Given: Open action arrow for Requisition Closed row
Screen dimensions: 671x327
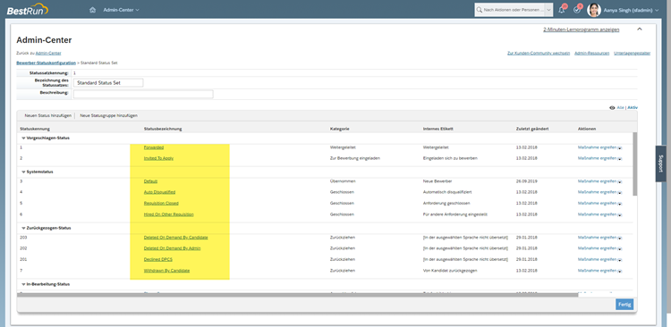Looking at the screenshot, I should 620,204.
